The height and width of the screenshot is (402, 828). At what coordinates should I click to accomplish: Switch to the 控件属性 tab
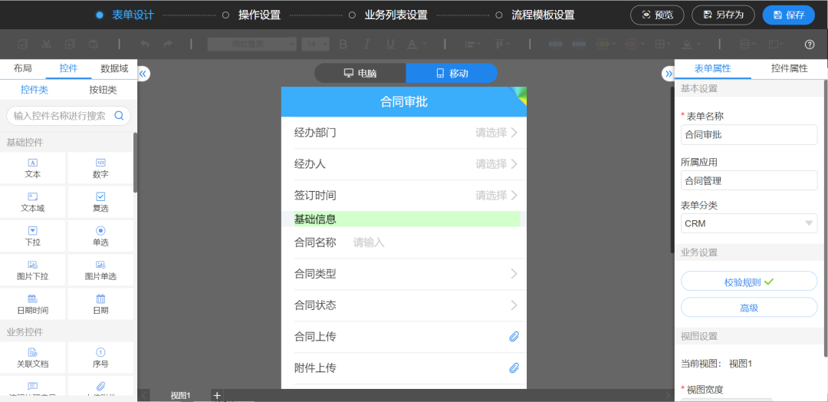point(789,68)
